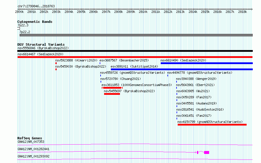
Task: Open nsv6610490 (Sedlazeck2020) label
Action: click(183, 60)
